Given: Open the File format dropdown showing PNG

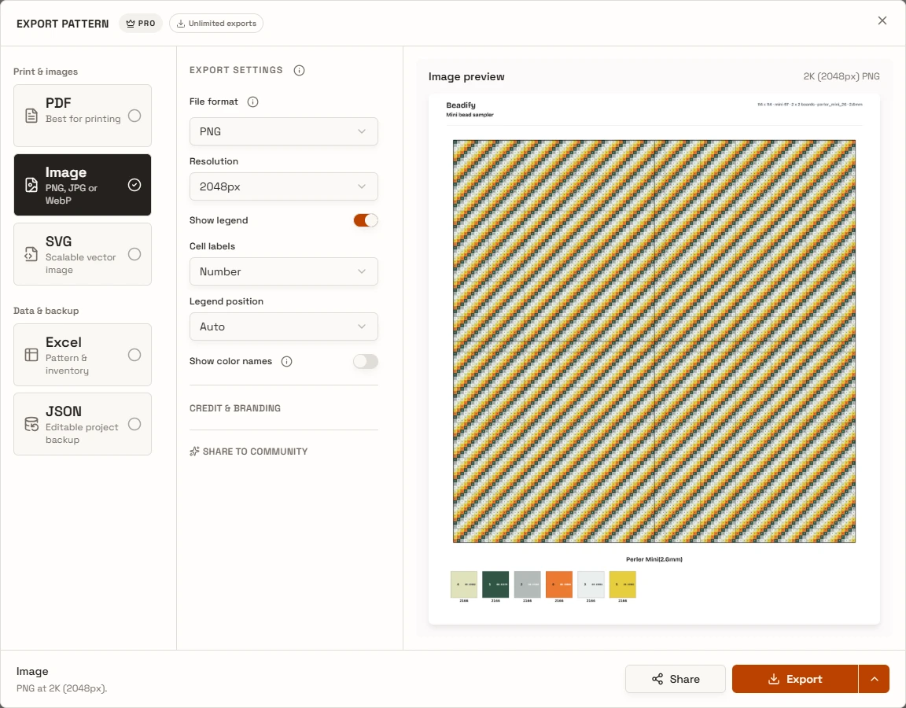Looking at the screenshot, I should 284,132.
